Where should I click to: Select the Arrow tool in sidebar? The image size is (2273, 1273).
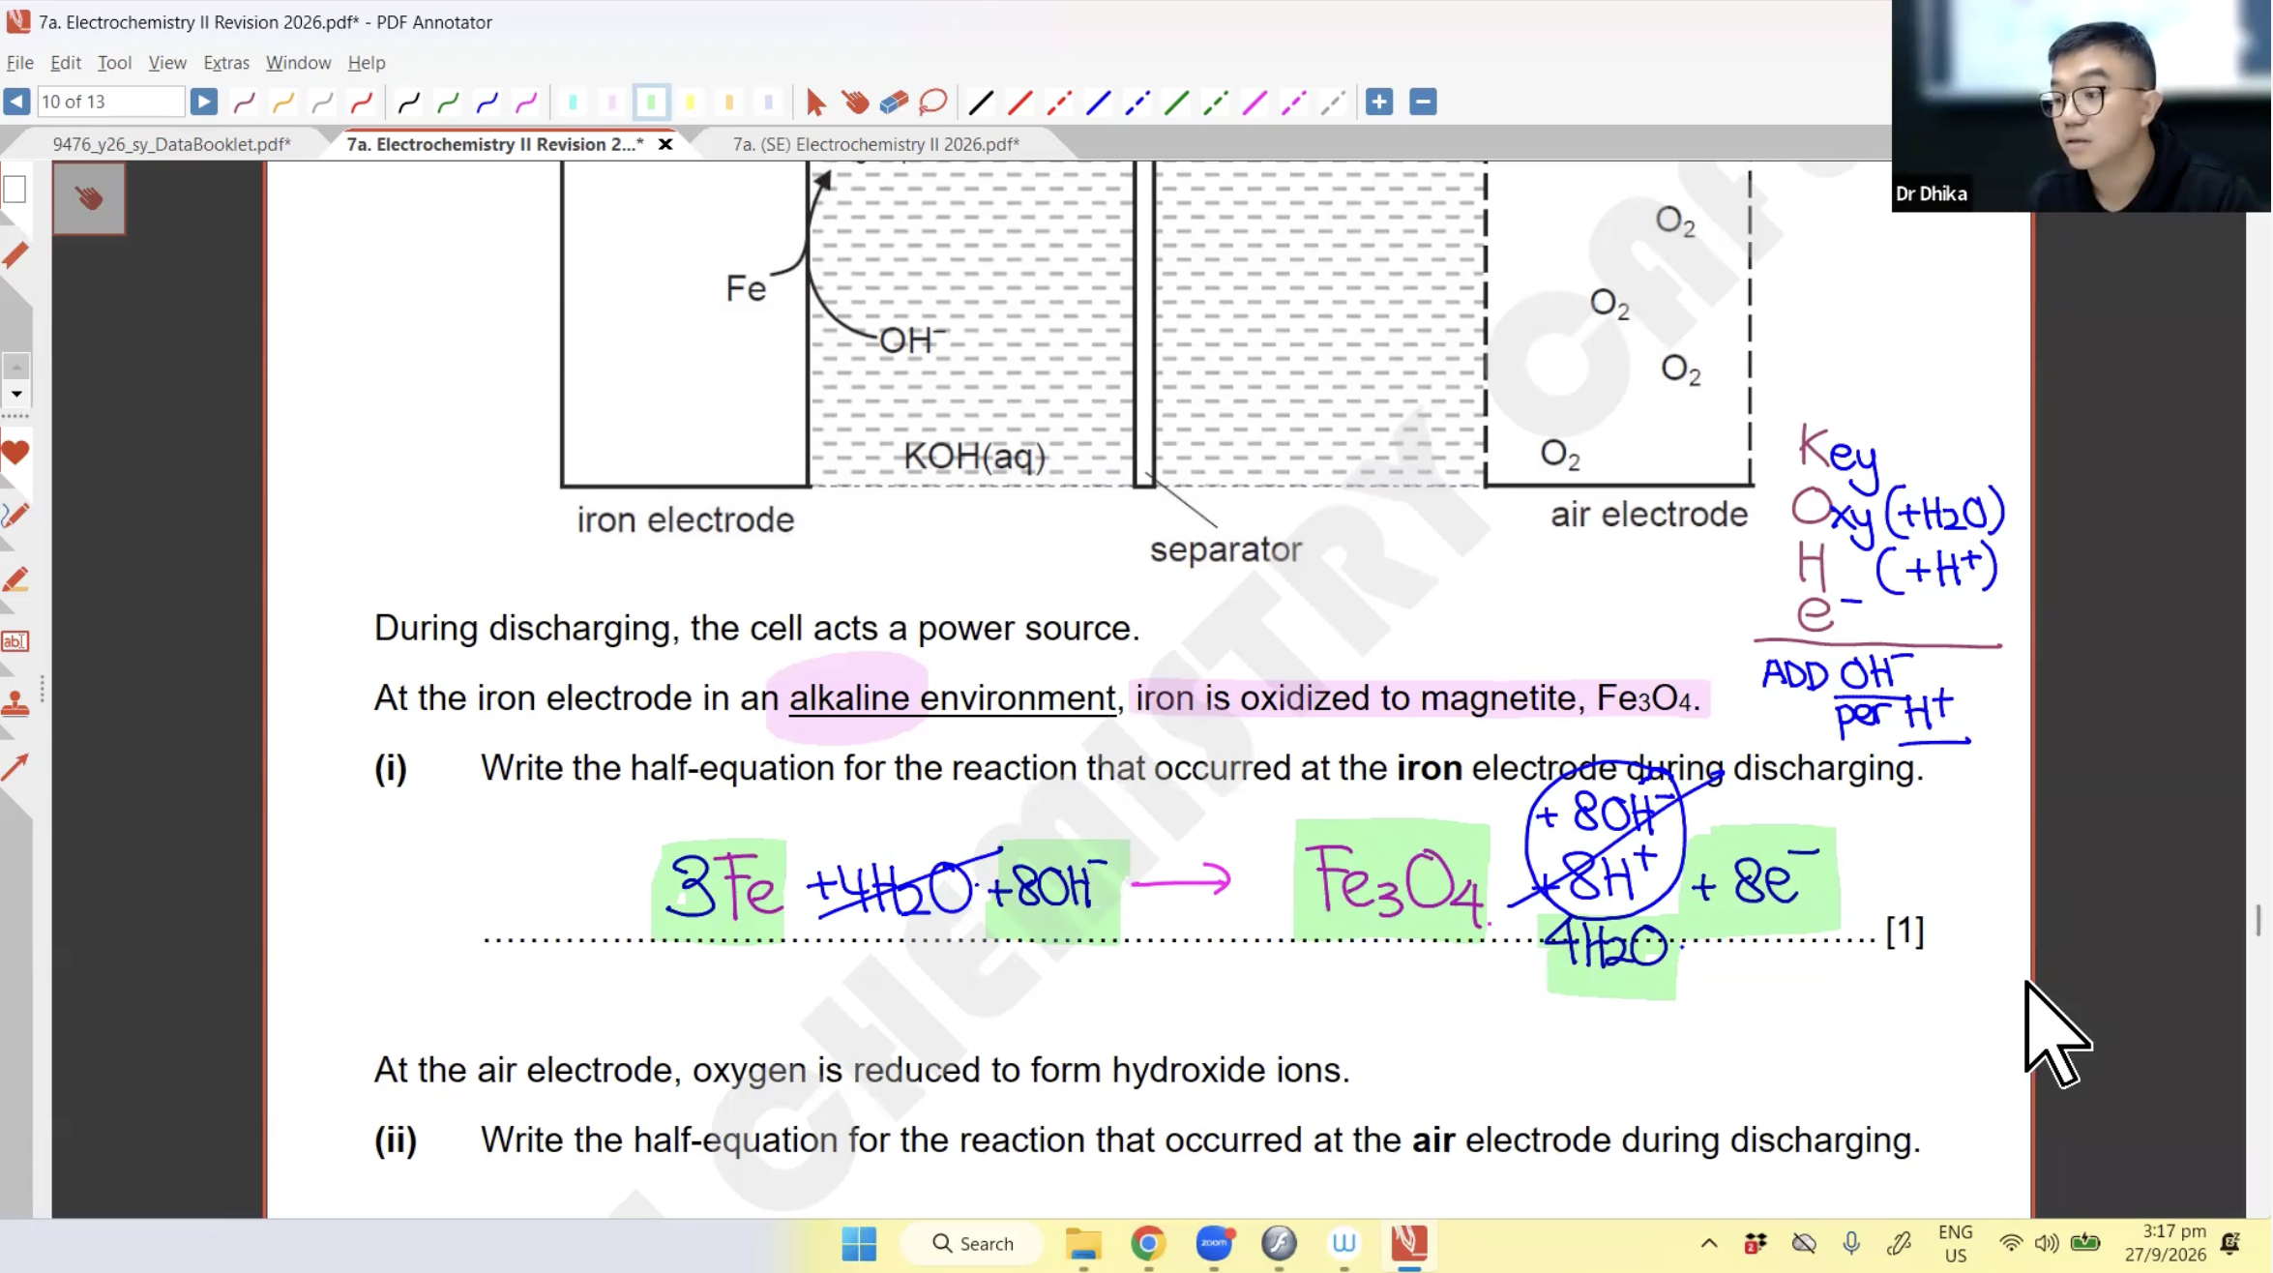pyautogui.click(x=15, y=767)
